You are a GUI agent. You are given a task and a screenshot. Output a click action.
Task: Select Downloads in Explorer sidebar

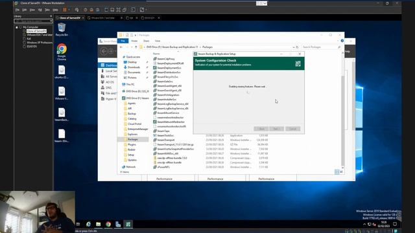tap(134, 67)
